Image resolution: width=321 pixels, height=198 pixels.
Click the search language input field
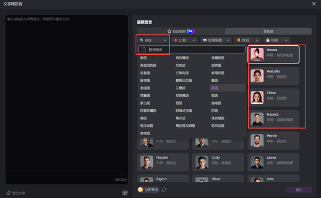(192, 49)
